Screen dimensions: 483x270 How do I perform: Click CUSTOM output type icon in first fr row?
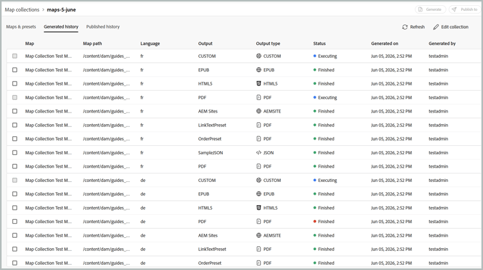coord(259,56)
